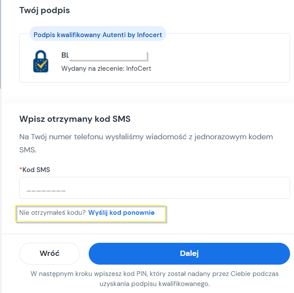
Task: Click the EU trust lock certificate icon
Action: pyautogui.click(x=41, y=61)
